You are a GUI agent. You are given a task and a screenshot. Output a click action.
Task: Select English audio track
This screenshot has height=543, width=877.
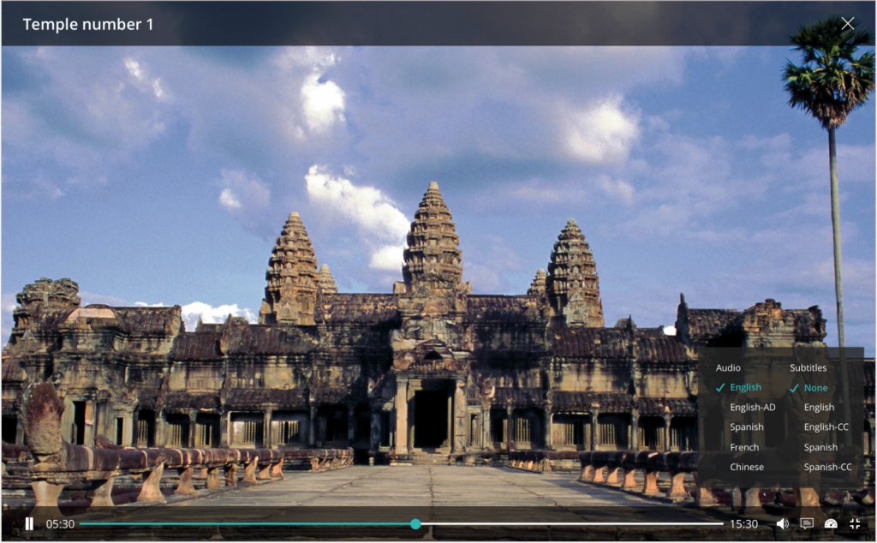tap(746, 387)
